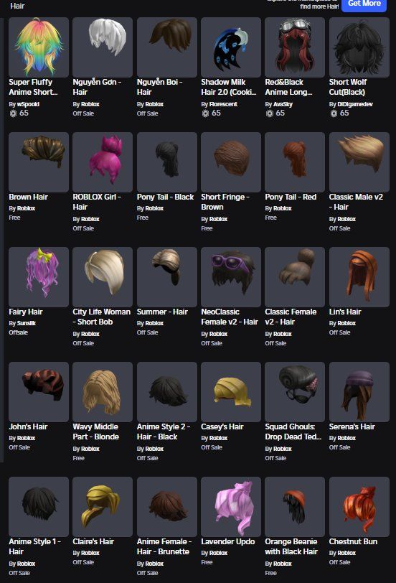Open the Sunsilk creator link
396x583 pixels.
click(27, 323)
